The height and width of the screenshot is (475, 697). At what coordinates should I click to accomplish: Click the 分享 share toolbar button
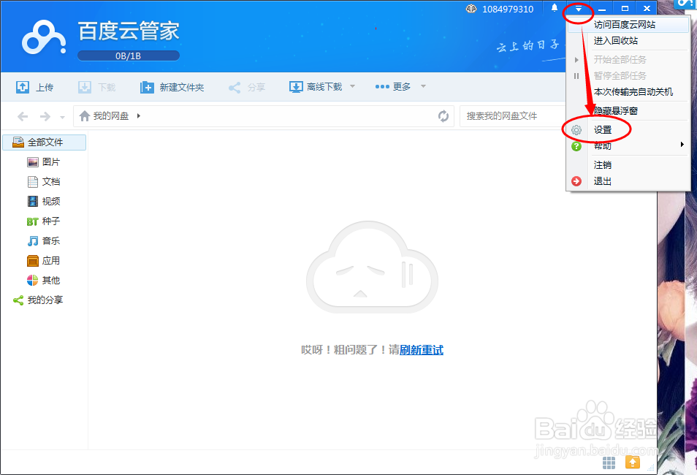(247, 87)
